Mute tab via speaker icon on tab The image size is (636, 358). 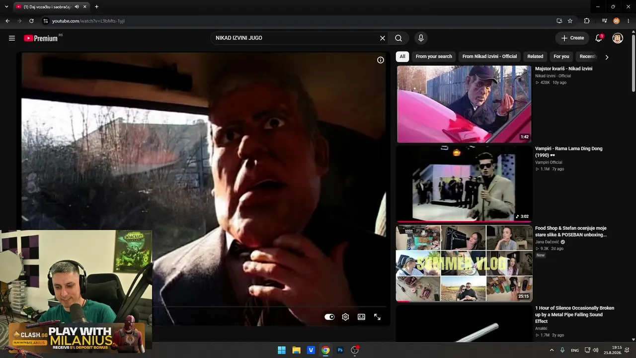pos(77,7)
